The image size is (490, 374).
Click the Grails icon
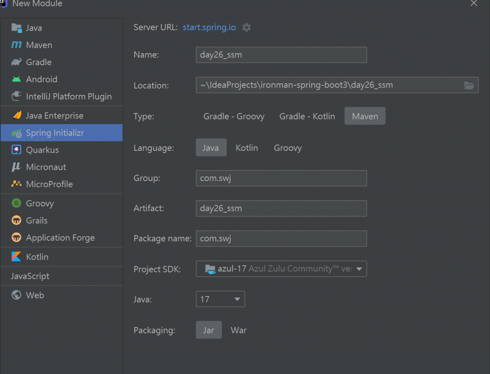17,220
